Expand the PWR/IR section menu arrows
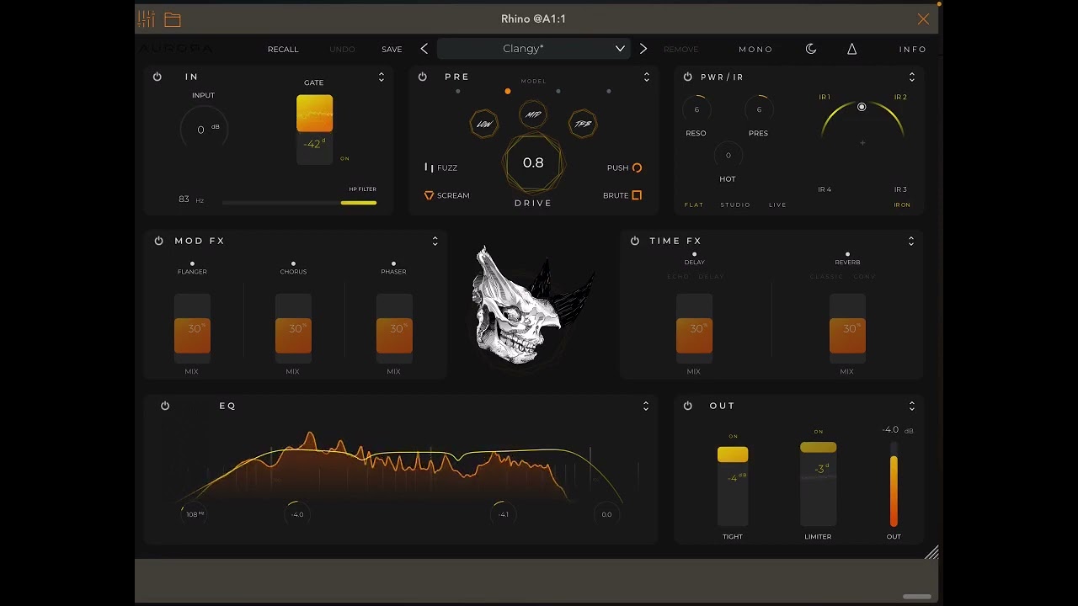 tap(912, 77)
